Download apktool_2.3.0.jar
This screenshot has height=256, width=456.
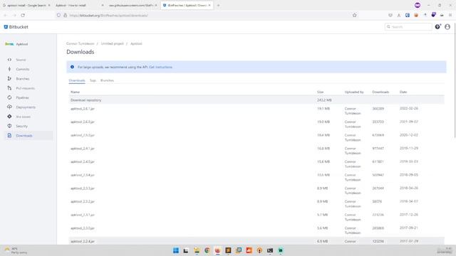pyautogui.click(x=83, y=228)
